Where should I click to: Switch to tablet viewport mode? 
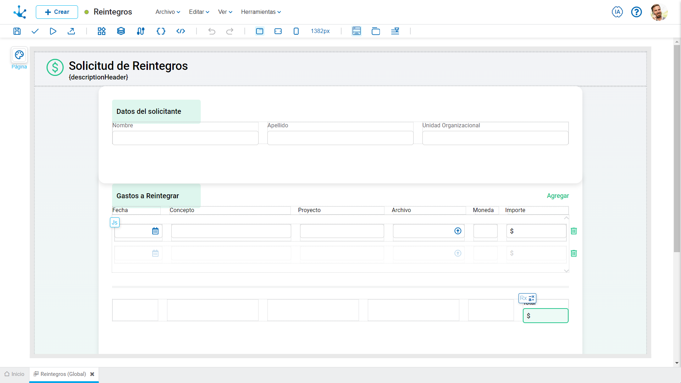278,31
